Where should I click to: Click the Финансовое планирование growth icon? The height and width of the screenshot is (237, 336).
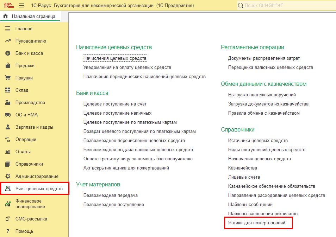[8, 204]
